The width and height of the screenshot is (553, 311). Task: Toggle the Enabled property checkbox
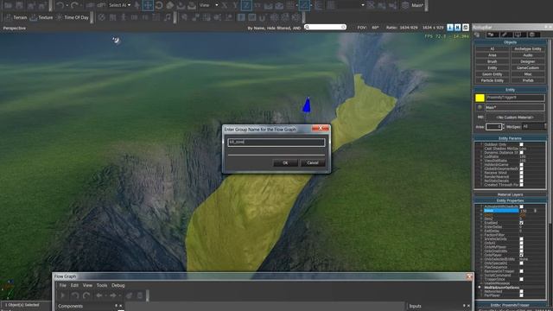[x=521, y=223]
